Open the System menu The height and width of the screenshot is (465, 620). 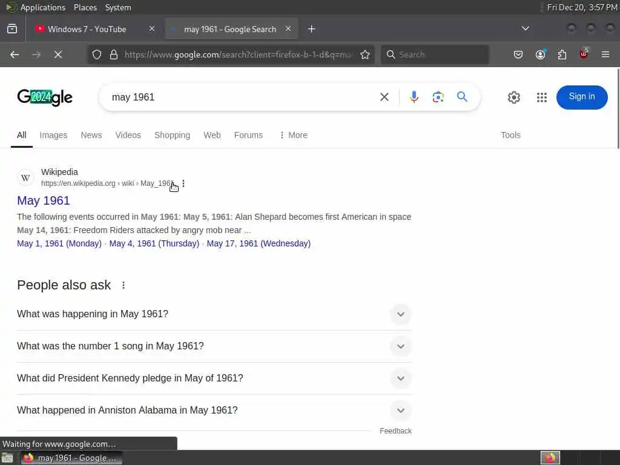[118, 7]
